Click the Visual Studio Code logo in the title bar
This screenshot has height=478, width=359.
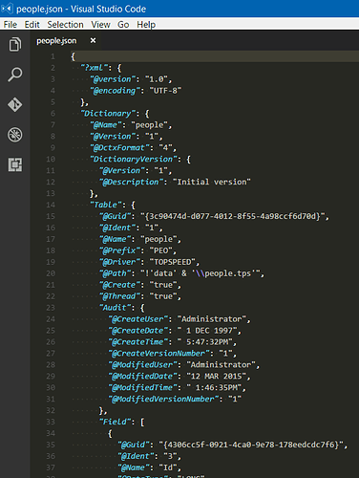(7, 9)
